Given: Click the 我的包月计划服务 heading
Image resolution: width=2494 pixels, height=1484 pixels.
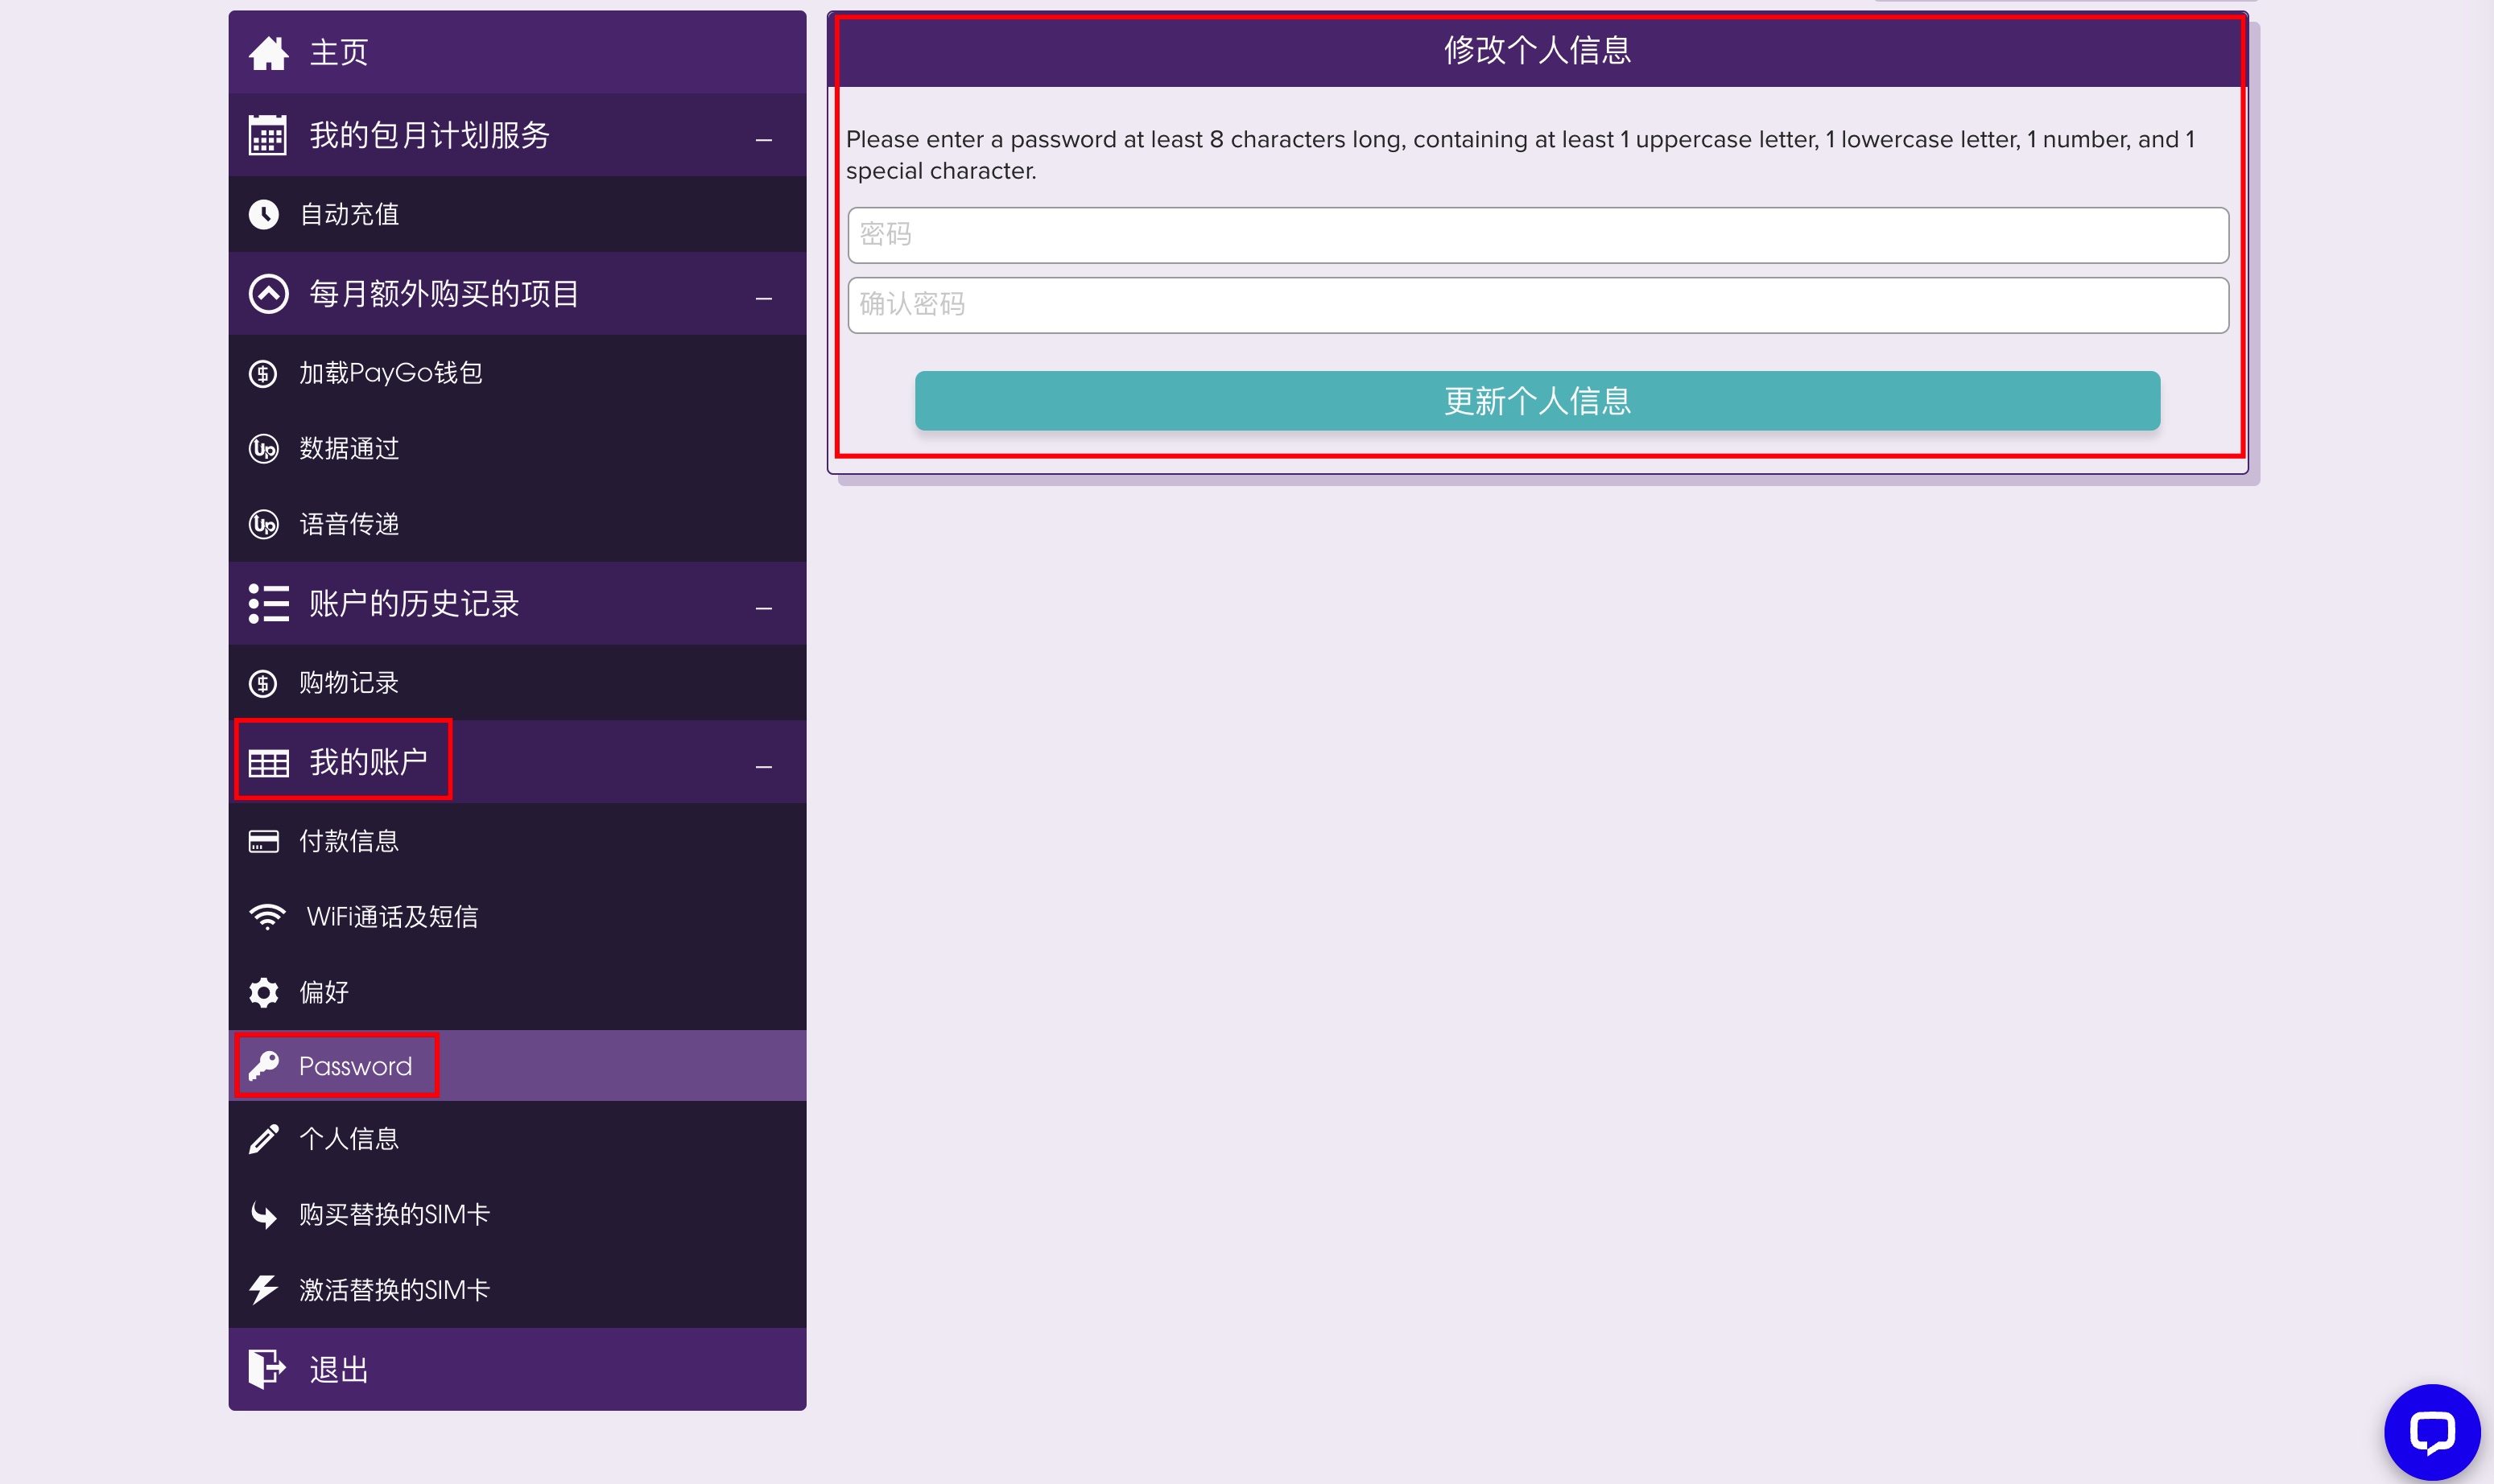Looking at the screenshot, I should (x=430, y=135).
